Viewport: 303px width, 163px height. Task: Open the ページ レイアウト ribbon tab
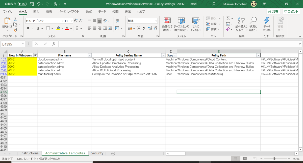[x=69, y=12]
